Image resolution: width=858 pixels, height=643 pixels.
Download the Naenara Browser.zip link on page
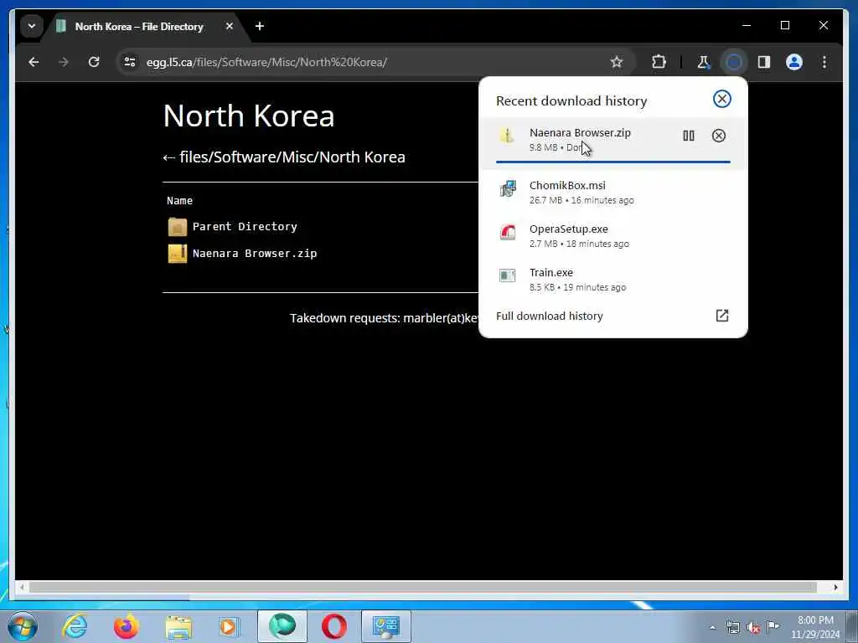click(255, 253)
